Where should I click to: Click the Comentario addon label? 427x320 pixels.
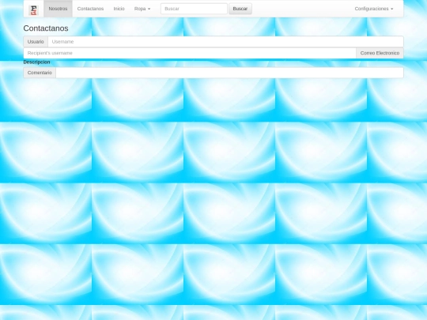pyautogui.click(x=40, y=73)
